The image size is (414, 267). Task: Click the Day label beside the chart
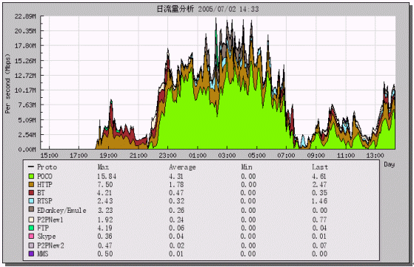pos(389,165)
